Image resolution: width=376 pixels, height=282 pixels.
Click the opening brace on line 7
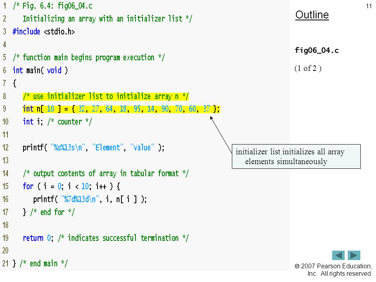[14, 83]
